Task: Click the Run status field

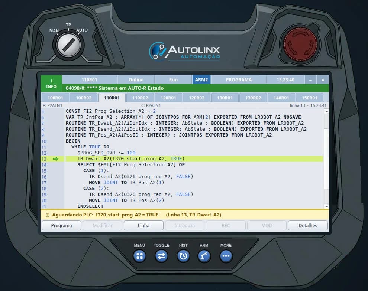Action: 173,80
